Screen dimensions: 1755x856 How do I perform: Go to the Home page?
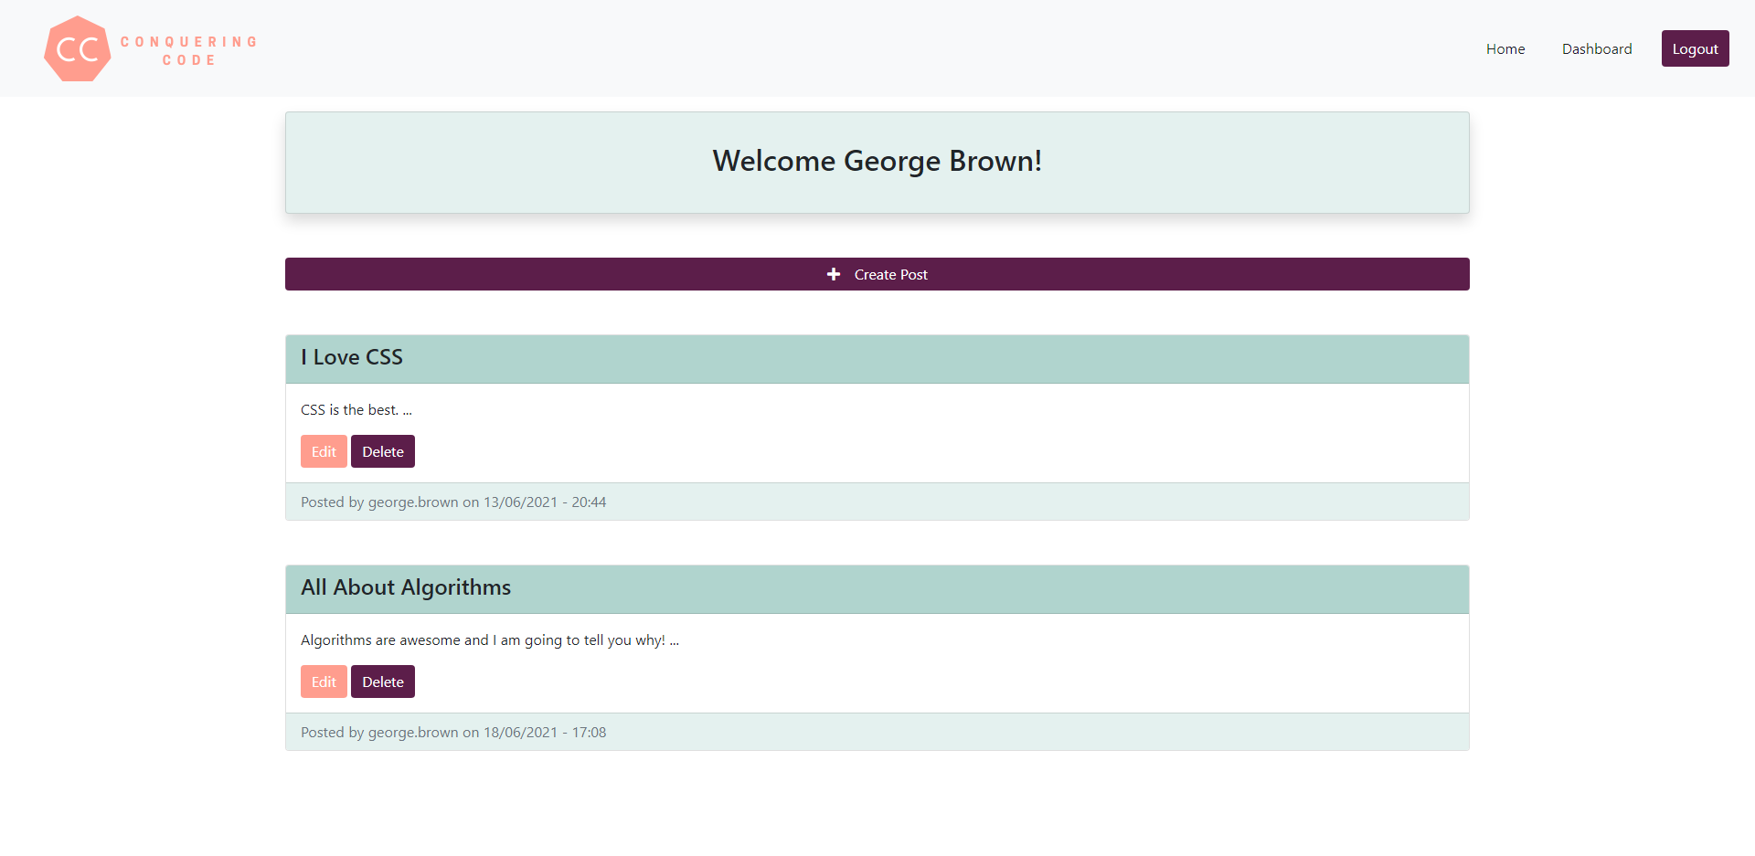tap(1505, 49)
